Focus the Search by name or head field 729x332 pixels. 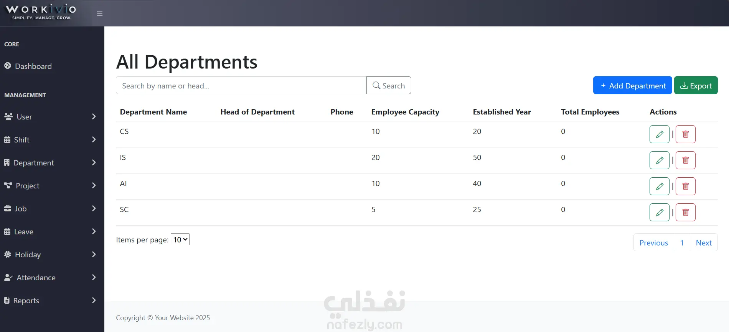[241, 85]
